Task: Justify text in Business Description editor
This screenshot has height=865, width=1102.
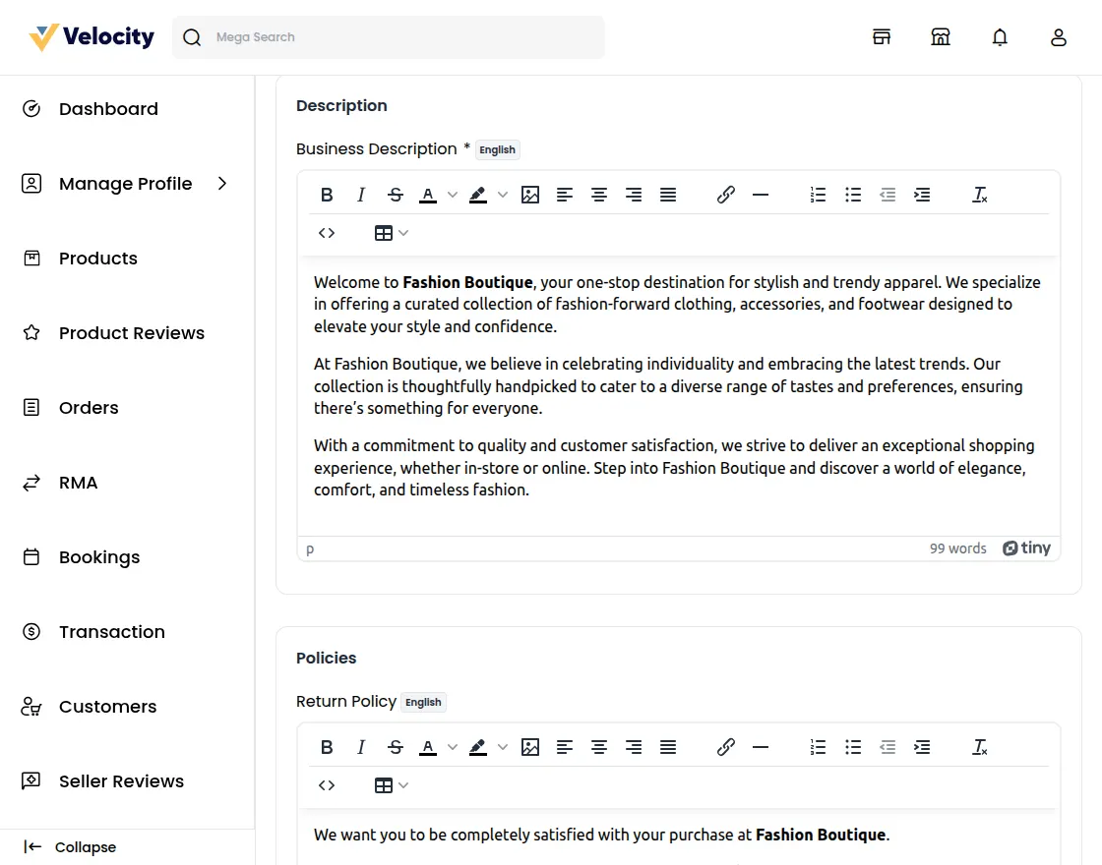Action: click(668, 195)
